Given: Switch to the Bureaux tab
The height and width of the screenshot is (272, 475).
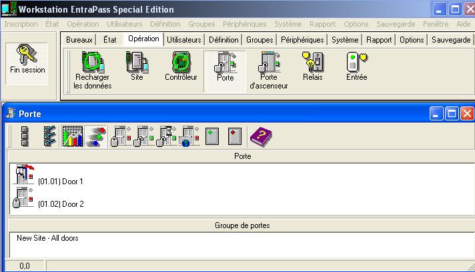Looking at the screenshot, I should tap(79, 39).
